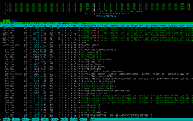Select dmeventd row with nice -18
Image resolution: width=193 pixels, height=121 pixels.
coord(96,55)
